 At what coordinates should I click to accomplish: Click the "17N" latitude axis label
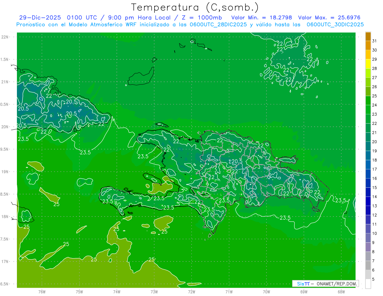point(5,262)
